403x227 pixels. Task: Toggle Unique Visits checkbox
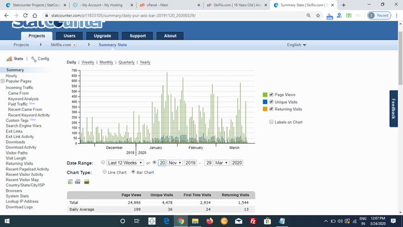[271, 102]
